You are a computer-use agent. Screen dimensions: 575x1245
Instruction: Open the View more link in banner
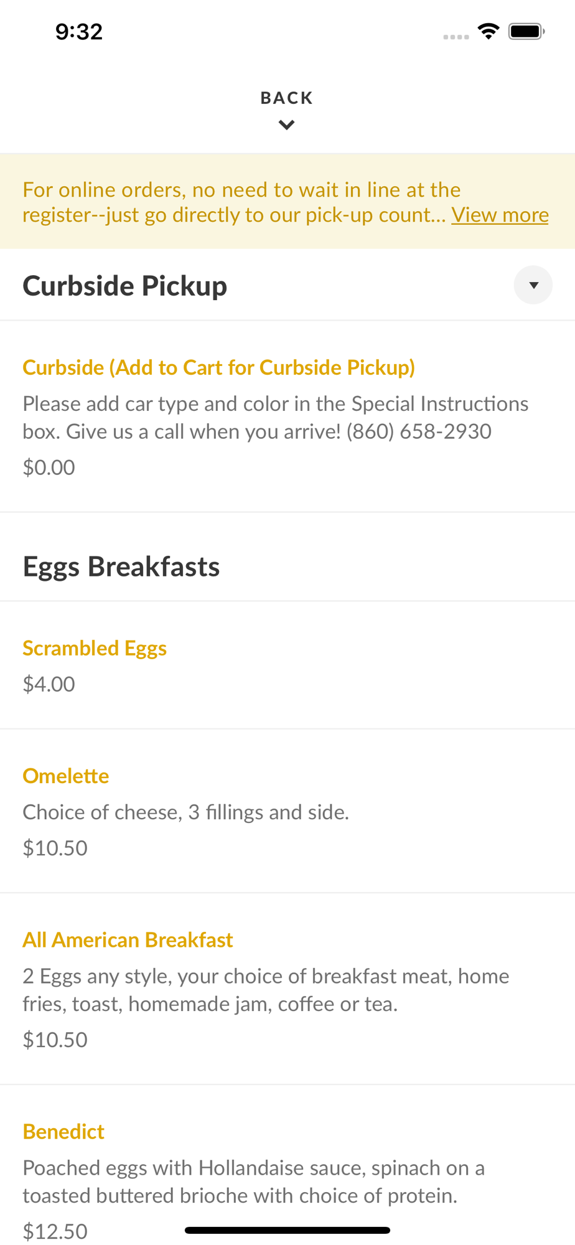(500, 215)
